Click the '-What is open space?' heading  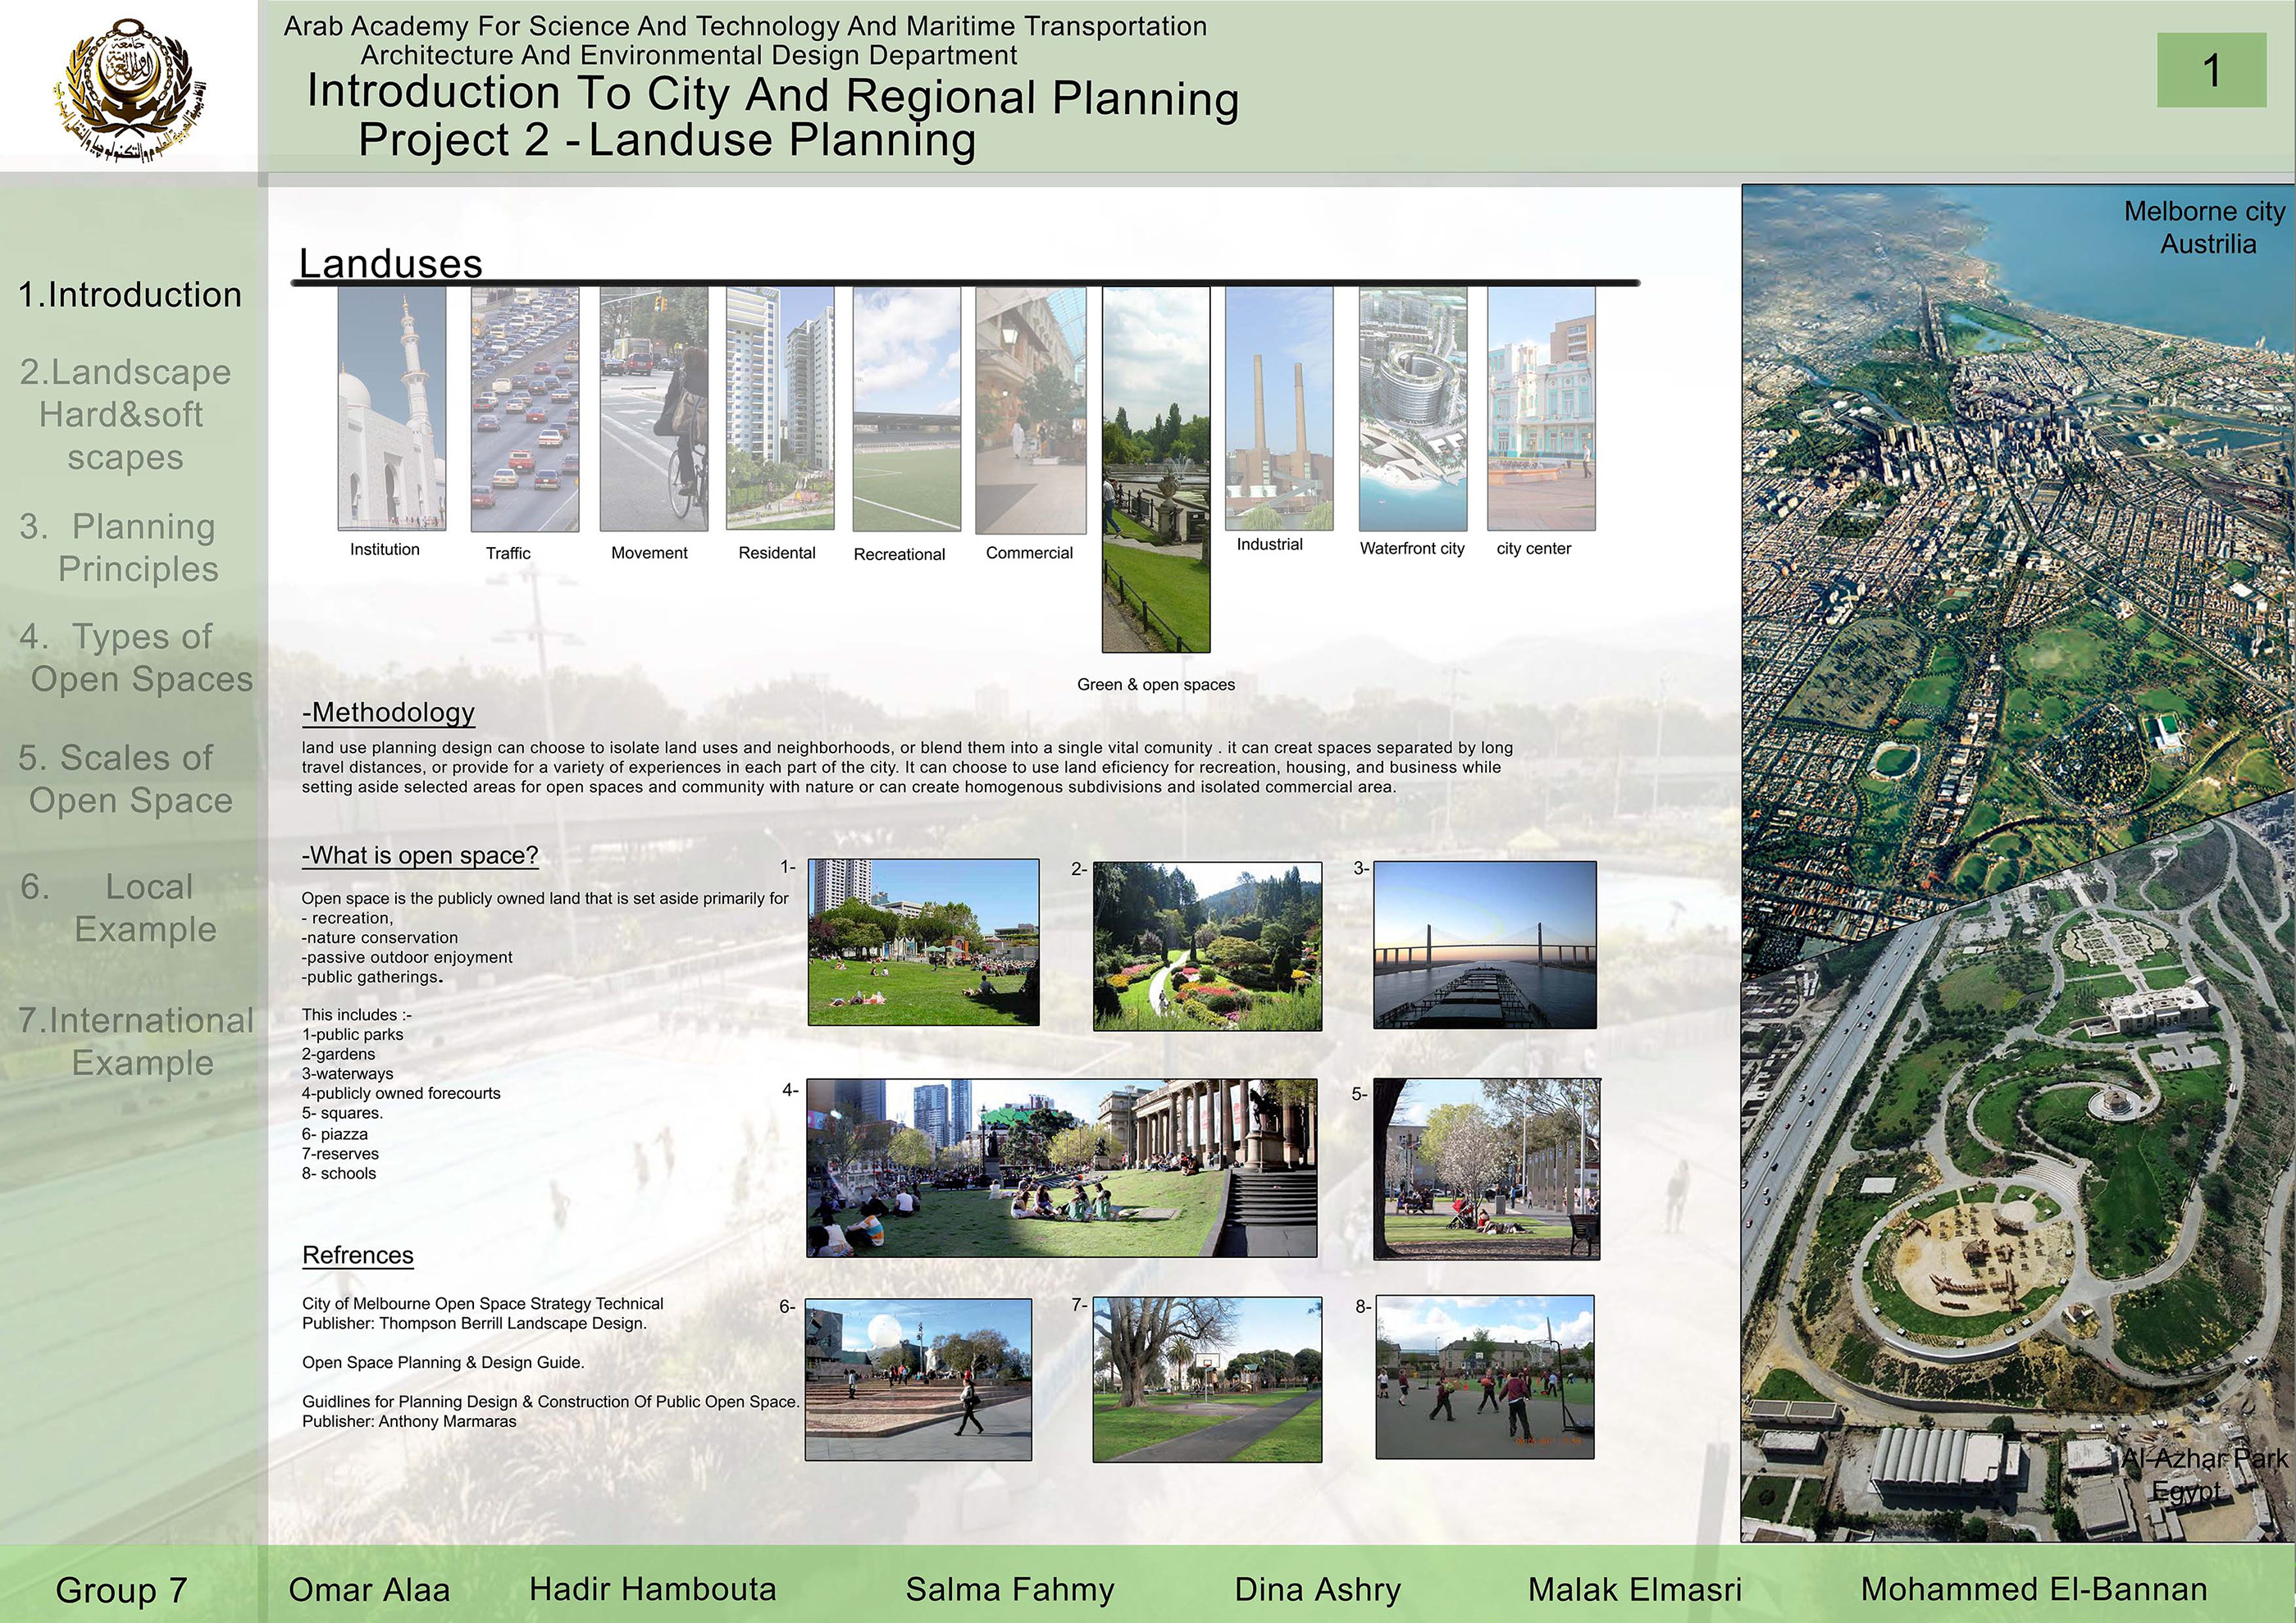(420, 856)
